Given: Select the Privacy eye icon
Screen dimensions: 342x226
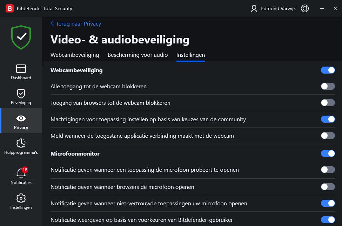Looking at the screenshot, I should [x=21, y=118].
